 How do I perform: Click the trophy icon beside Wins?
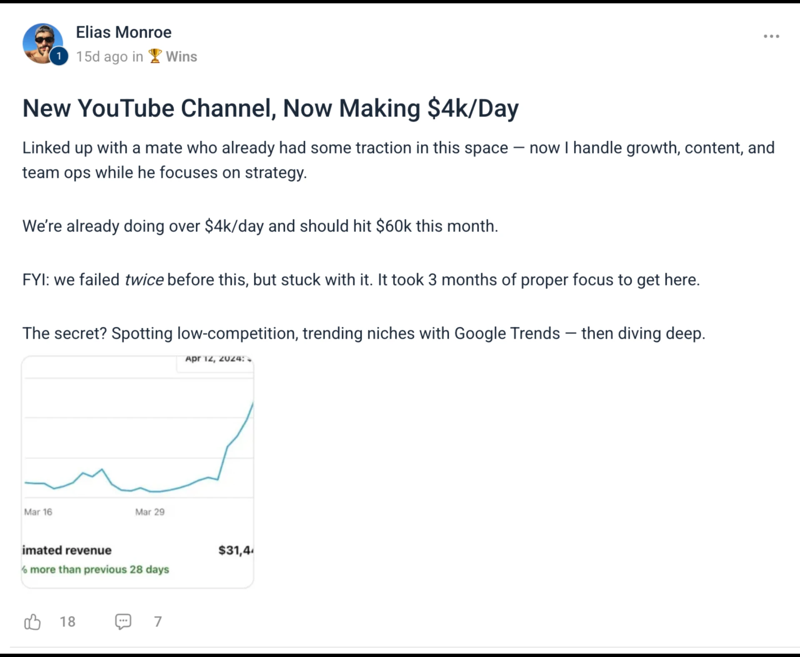155,56
